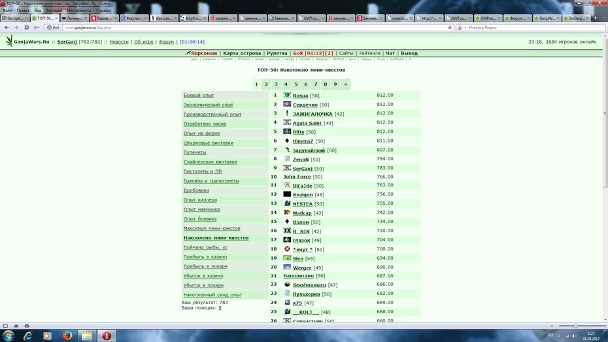The image size is (608, 342).
Task: Open Рейтинги in game menu
Action: click(x=369, y=53)
